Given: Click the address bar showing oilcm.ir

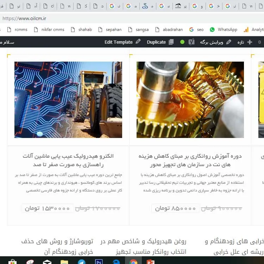Looking at the screenshot, I should coord(106,18).
